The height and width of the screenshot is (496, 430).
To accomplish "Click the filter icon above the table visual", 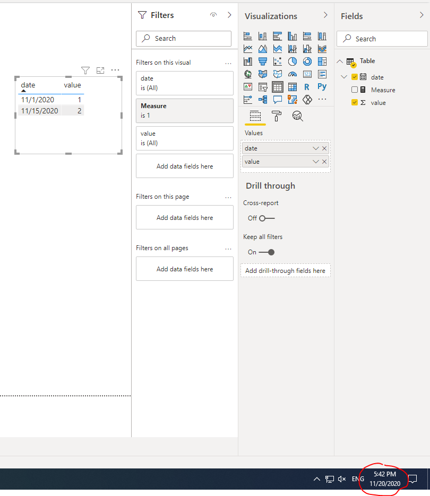I will point(85,70).
